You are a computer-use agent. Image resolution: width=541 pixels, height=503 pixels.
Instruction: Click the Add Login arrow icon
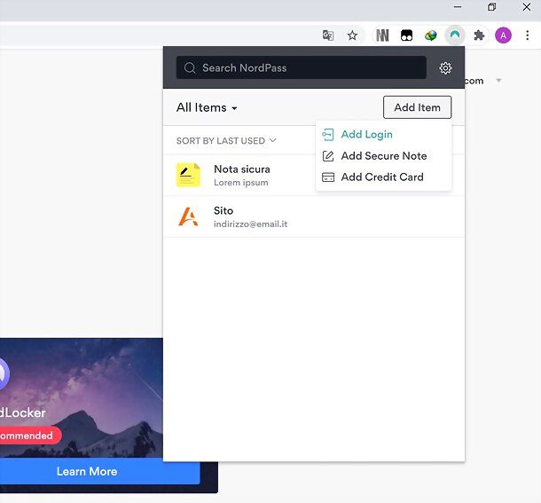327,135
